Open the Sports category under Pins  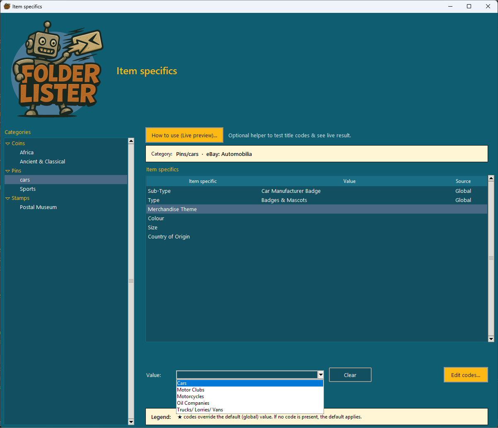coord(28,189)
